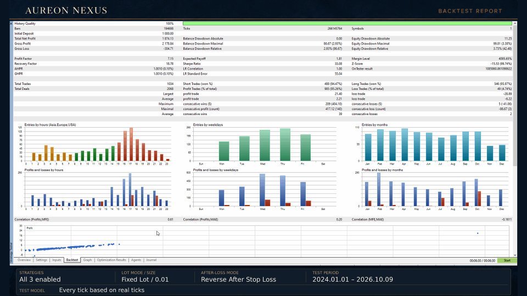Select the Profit Trades (% of total) label
Viewport: 527px width, 296px height.
[x=200, y=89]
